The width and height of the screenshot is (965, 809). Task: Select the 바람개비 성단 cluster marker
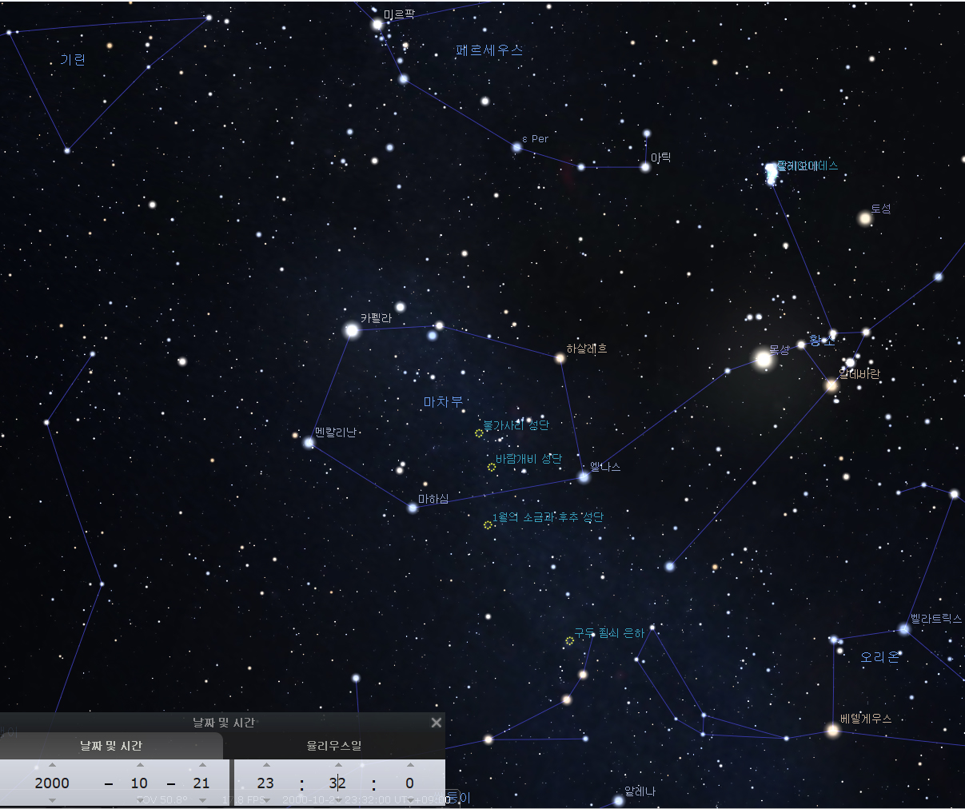[492, 467]
